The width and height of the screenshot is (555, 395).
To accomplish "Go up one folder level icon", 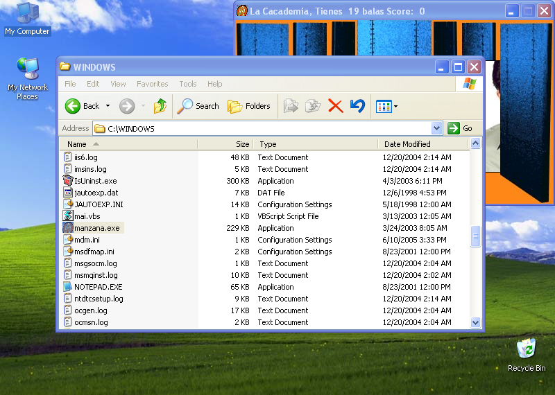I will click(x=160, y=106).
